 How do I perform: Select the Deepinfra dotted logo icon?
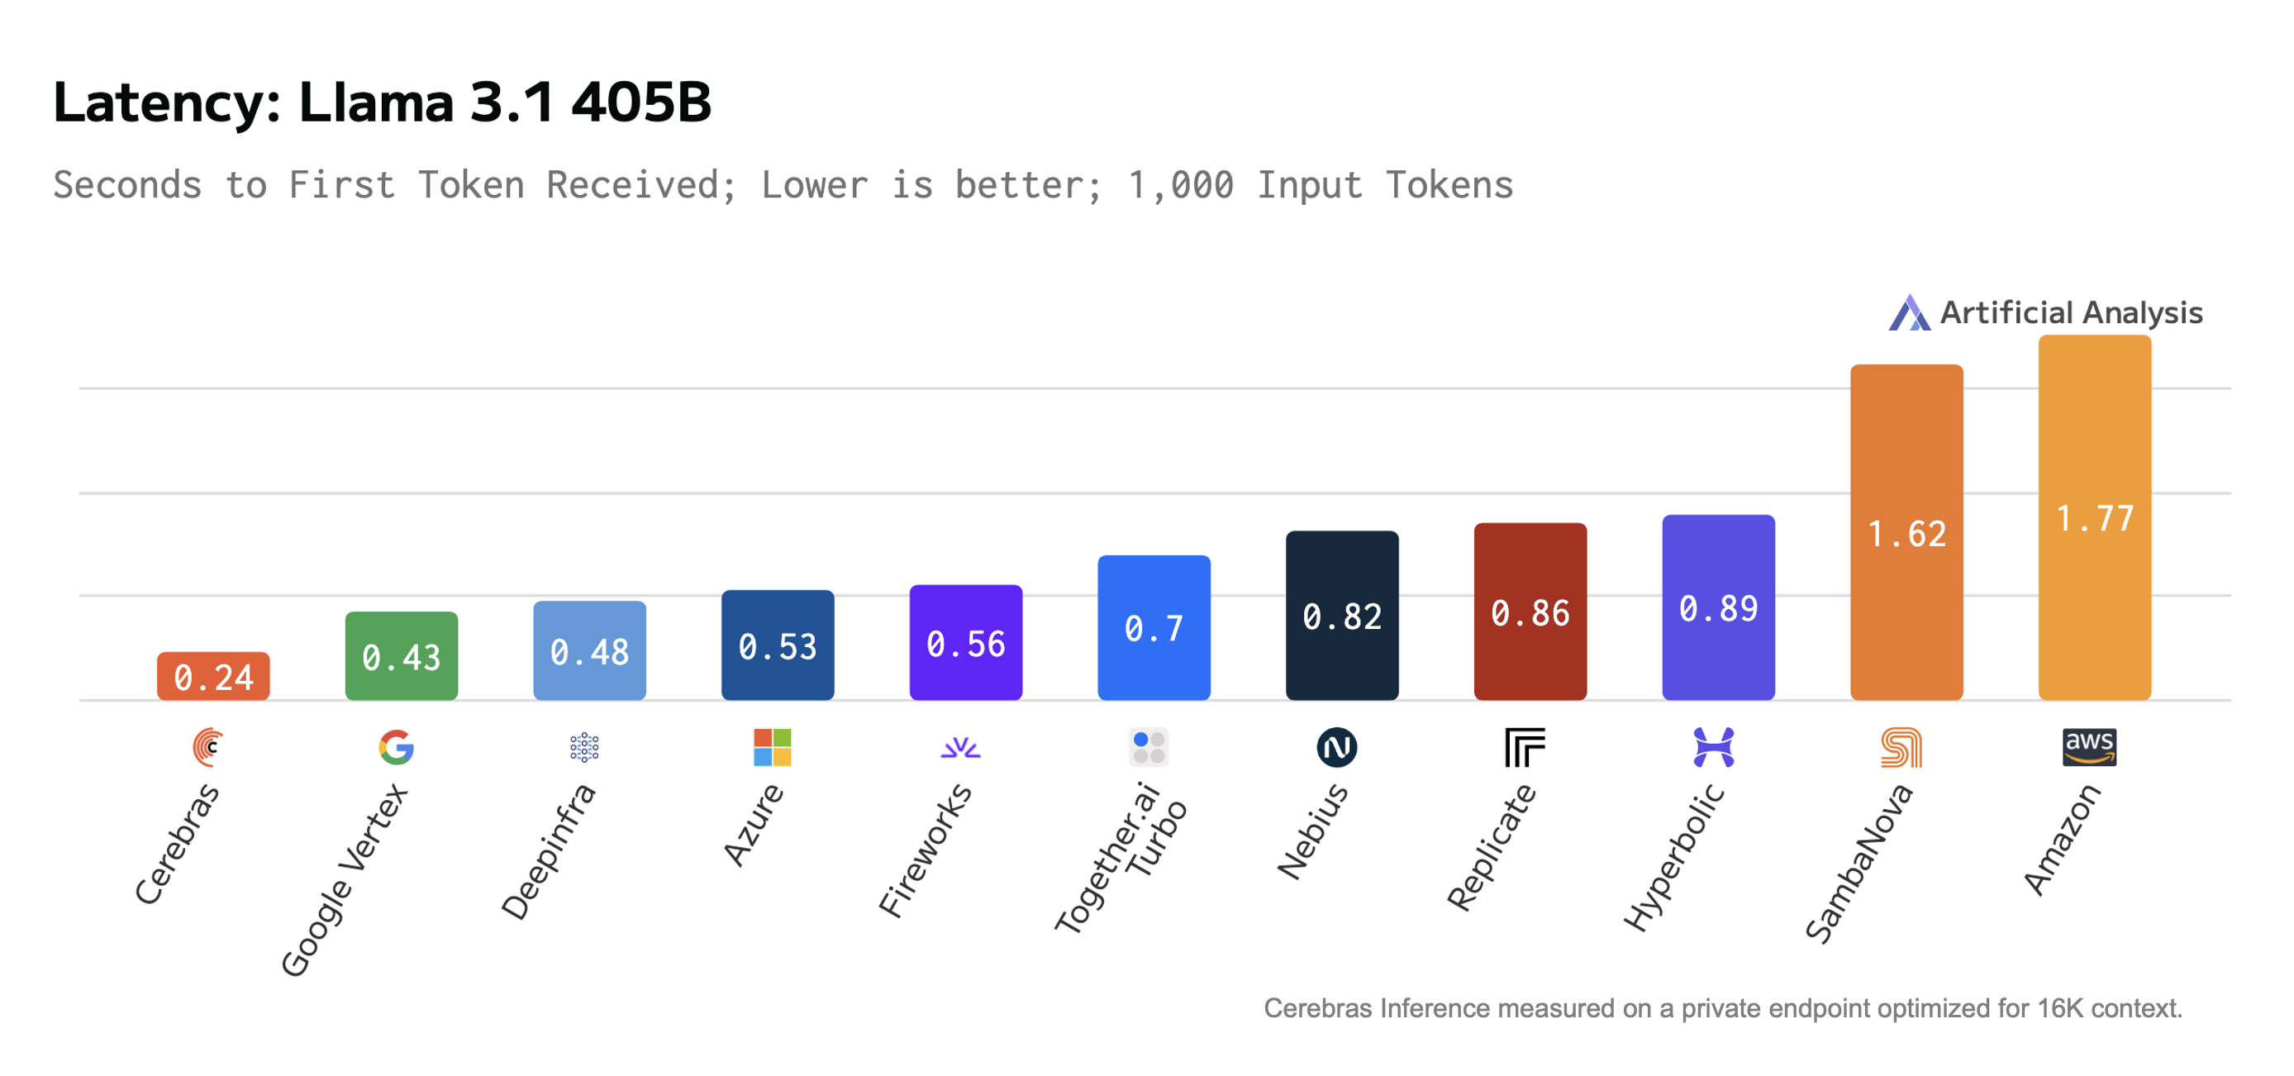click(x=584, y=746)
